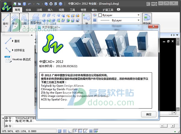
Task: Open the 剪贴板 clipboard panel
Action: 147,19
